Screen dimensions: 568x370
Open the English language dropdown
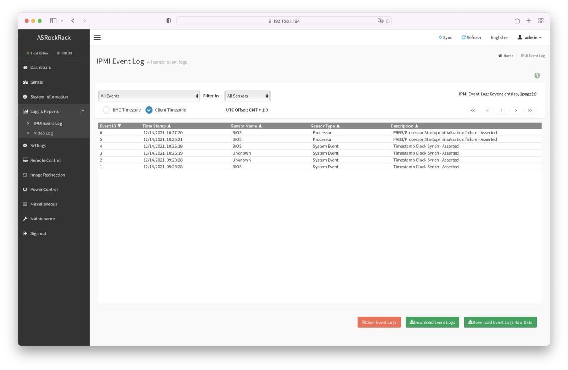[x=499, y=38]
